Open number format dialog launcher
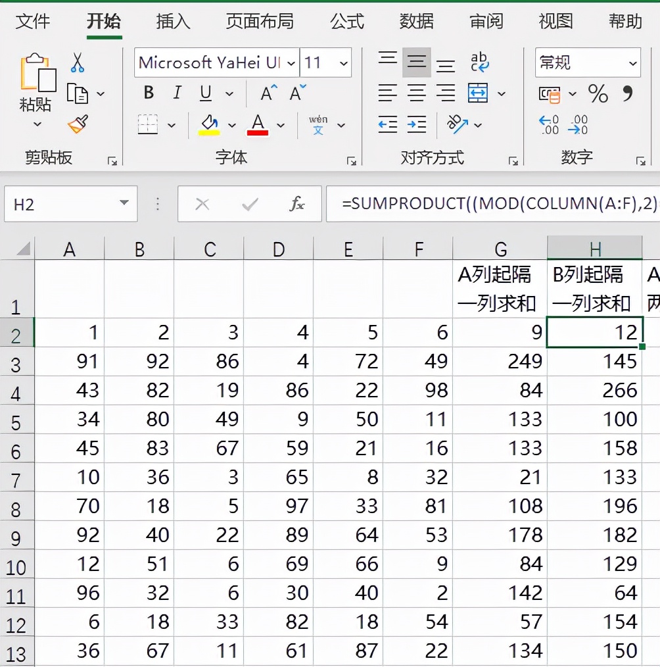Image resolution: width=660 pixels, height=667 pixels. [x=641, y=161]
